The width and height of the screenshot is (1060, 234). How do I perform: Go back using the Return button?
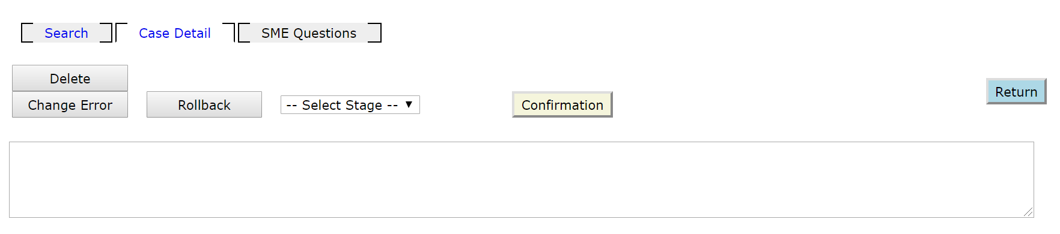(1016, 92)
